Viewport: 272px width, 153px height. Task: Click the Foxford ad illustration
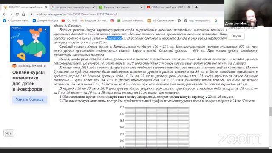pos(30,43)
